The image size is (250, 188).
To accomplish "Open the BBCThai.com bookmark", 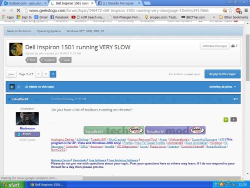I will pyautogui.click(x=193, y=17).
